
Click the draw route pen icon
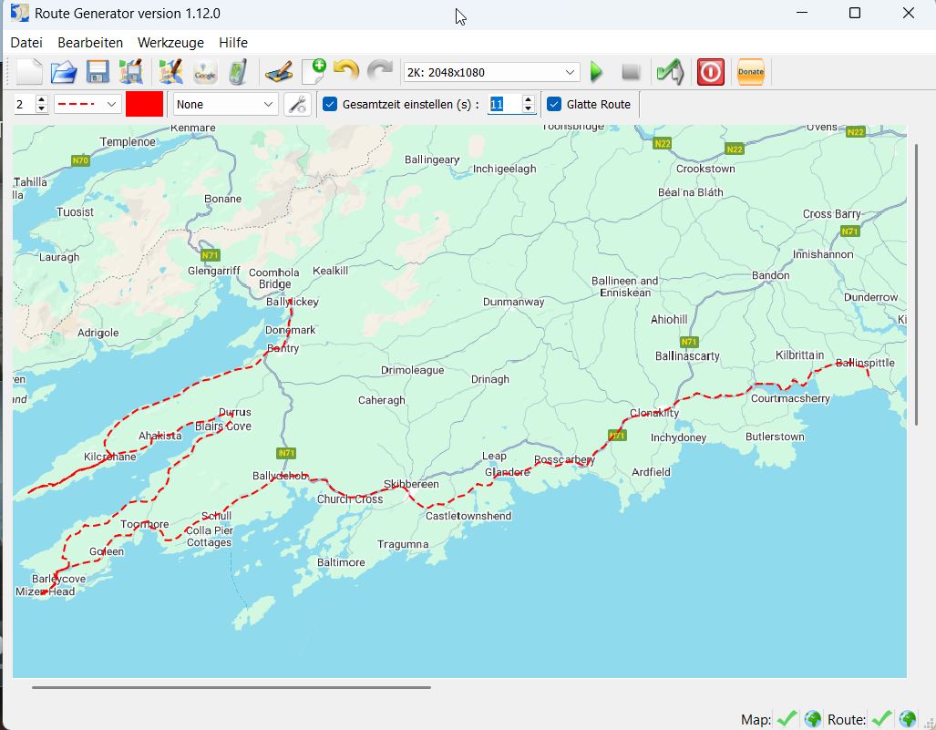(277, 72)
